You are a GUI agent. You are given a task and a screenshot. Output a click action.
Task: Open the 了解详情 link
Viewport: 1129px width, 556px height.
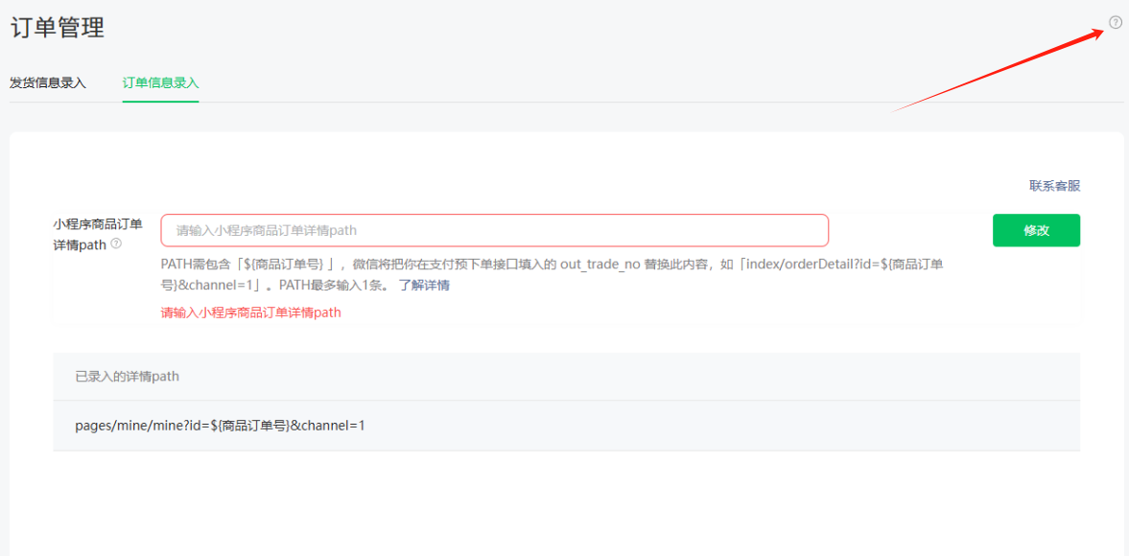tap(425, 285)
